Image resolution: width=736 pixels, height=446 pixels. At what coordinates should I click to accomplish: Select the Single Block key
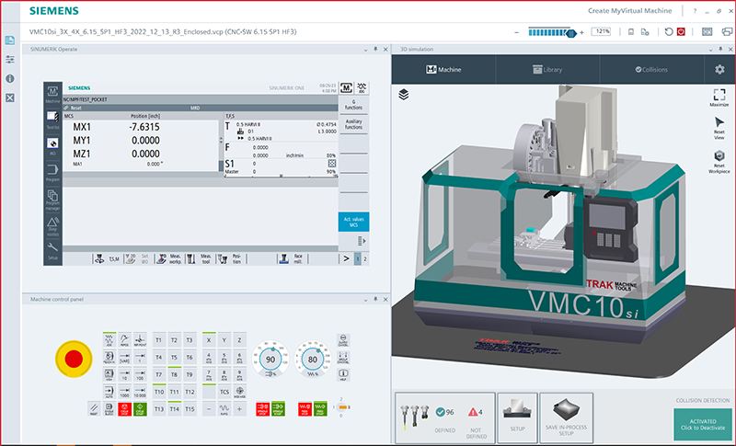(109, 409)
